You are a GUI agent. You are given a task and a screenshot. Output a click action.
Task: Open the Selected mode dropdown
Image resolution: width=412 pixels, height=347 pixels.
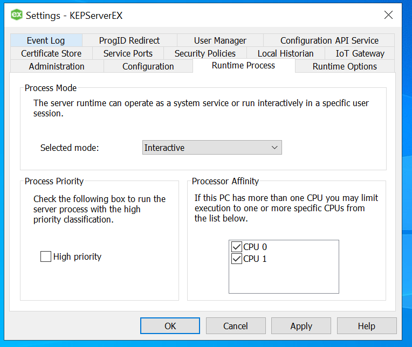pos(212,148)
